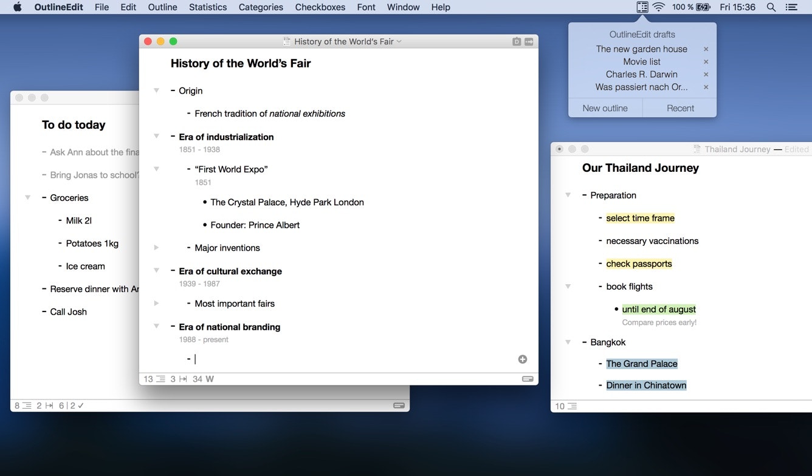Click the line-count icon in the World's Fair status bar
The width and height of the screenshot is (812, 476).
point(160,379)
